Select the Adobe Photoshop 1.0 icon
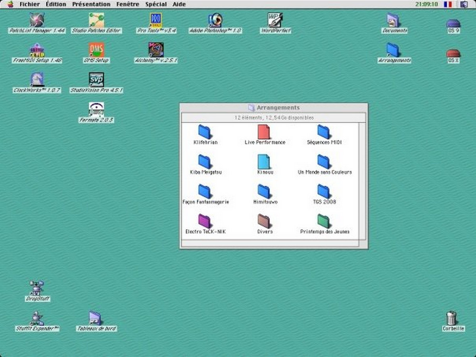The image size is (476, 357). (x=215, y=20)
